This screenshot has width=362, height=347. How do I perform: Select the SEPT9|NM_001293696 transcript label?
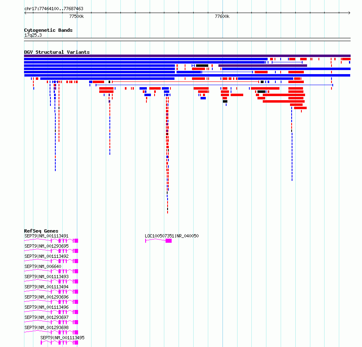pyautogui.click(x=46, y=297)
